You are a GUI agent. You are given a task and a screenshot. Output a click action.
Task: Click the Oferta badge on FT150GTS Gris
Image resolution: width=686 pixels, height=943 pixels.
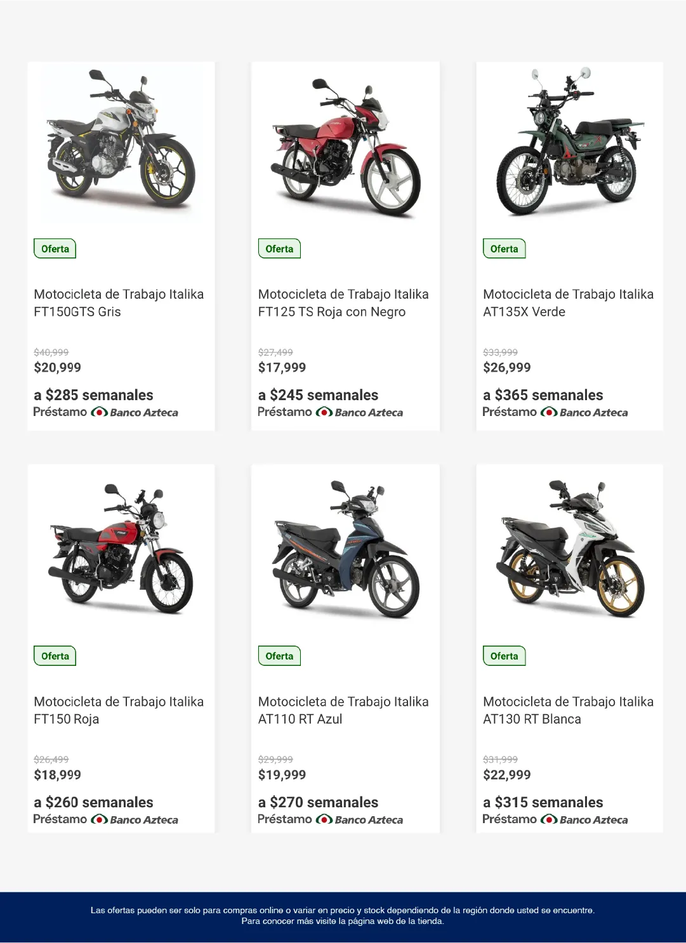pyautogui.click(x=55, y=249)
